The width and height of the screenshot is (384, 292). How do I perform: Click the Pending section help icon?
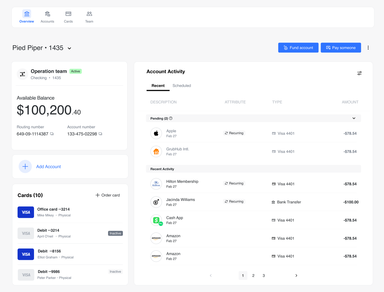pos(171,118)
